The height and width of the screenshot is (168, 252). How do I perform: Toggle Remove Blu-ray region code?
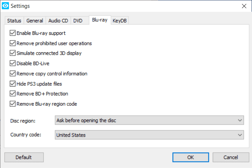(13, 104)
